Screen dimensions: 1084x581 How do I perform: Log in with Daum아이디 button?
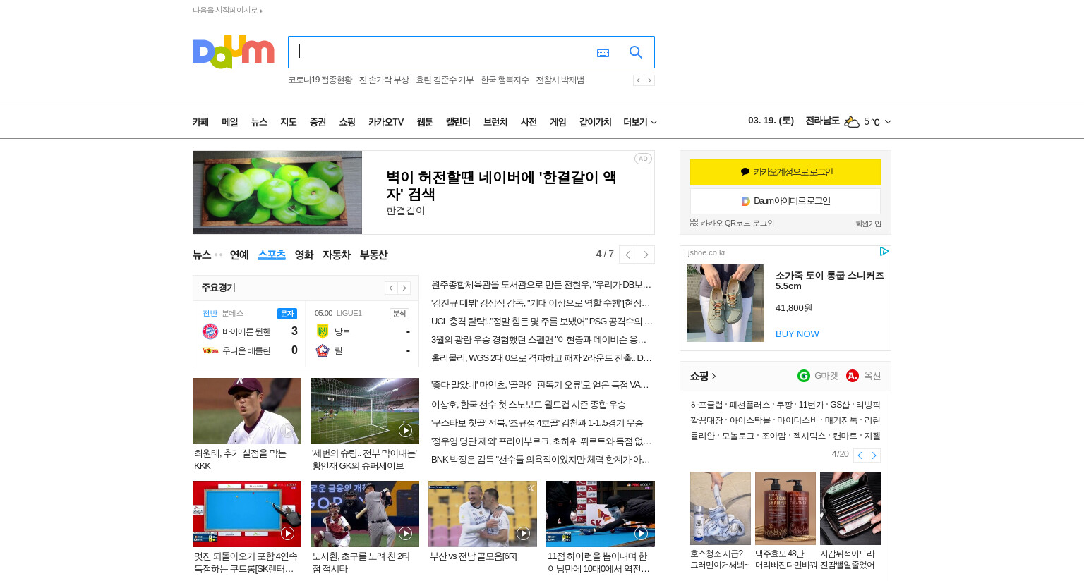point(785,201)
